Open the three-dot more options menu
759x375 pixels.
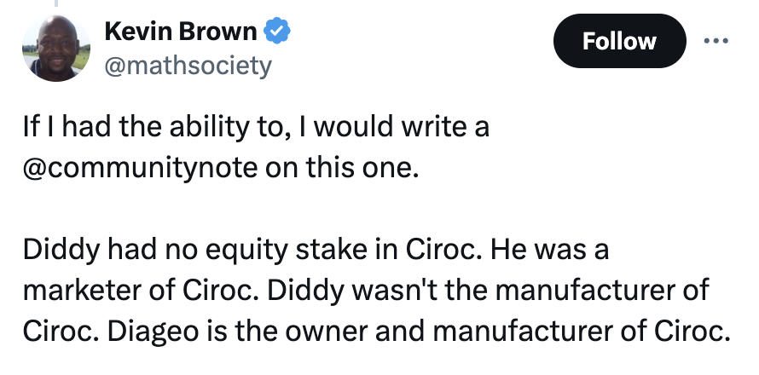point(716,41)
